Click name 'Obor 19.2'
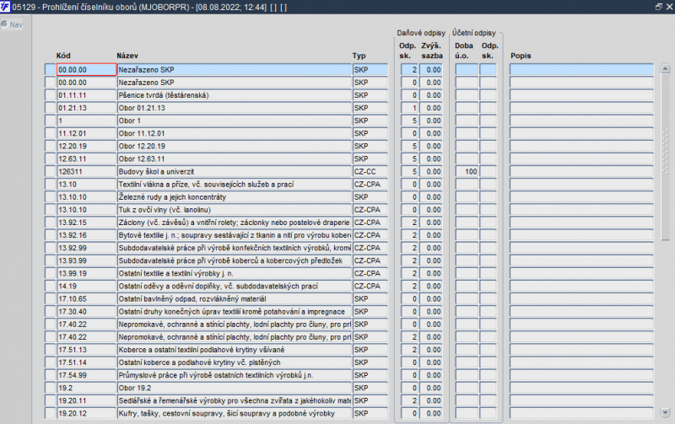The width and height of the screenshot is (675, 424). click(x=235, y=388)
